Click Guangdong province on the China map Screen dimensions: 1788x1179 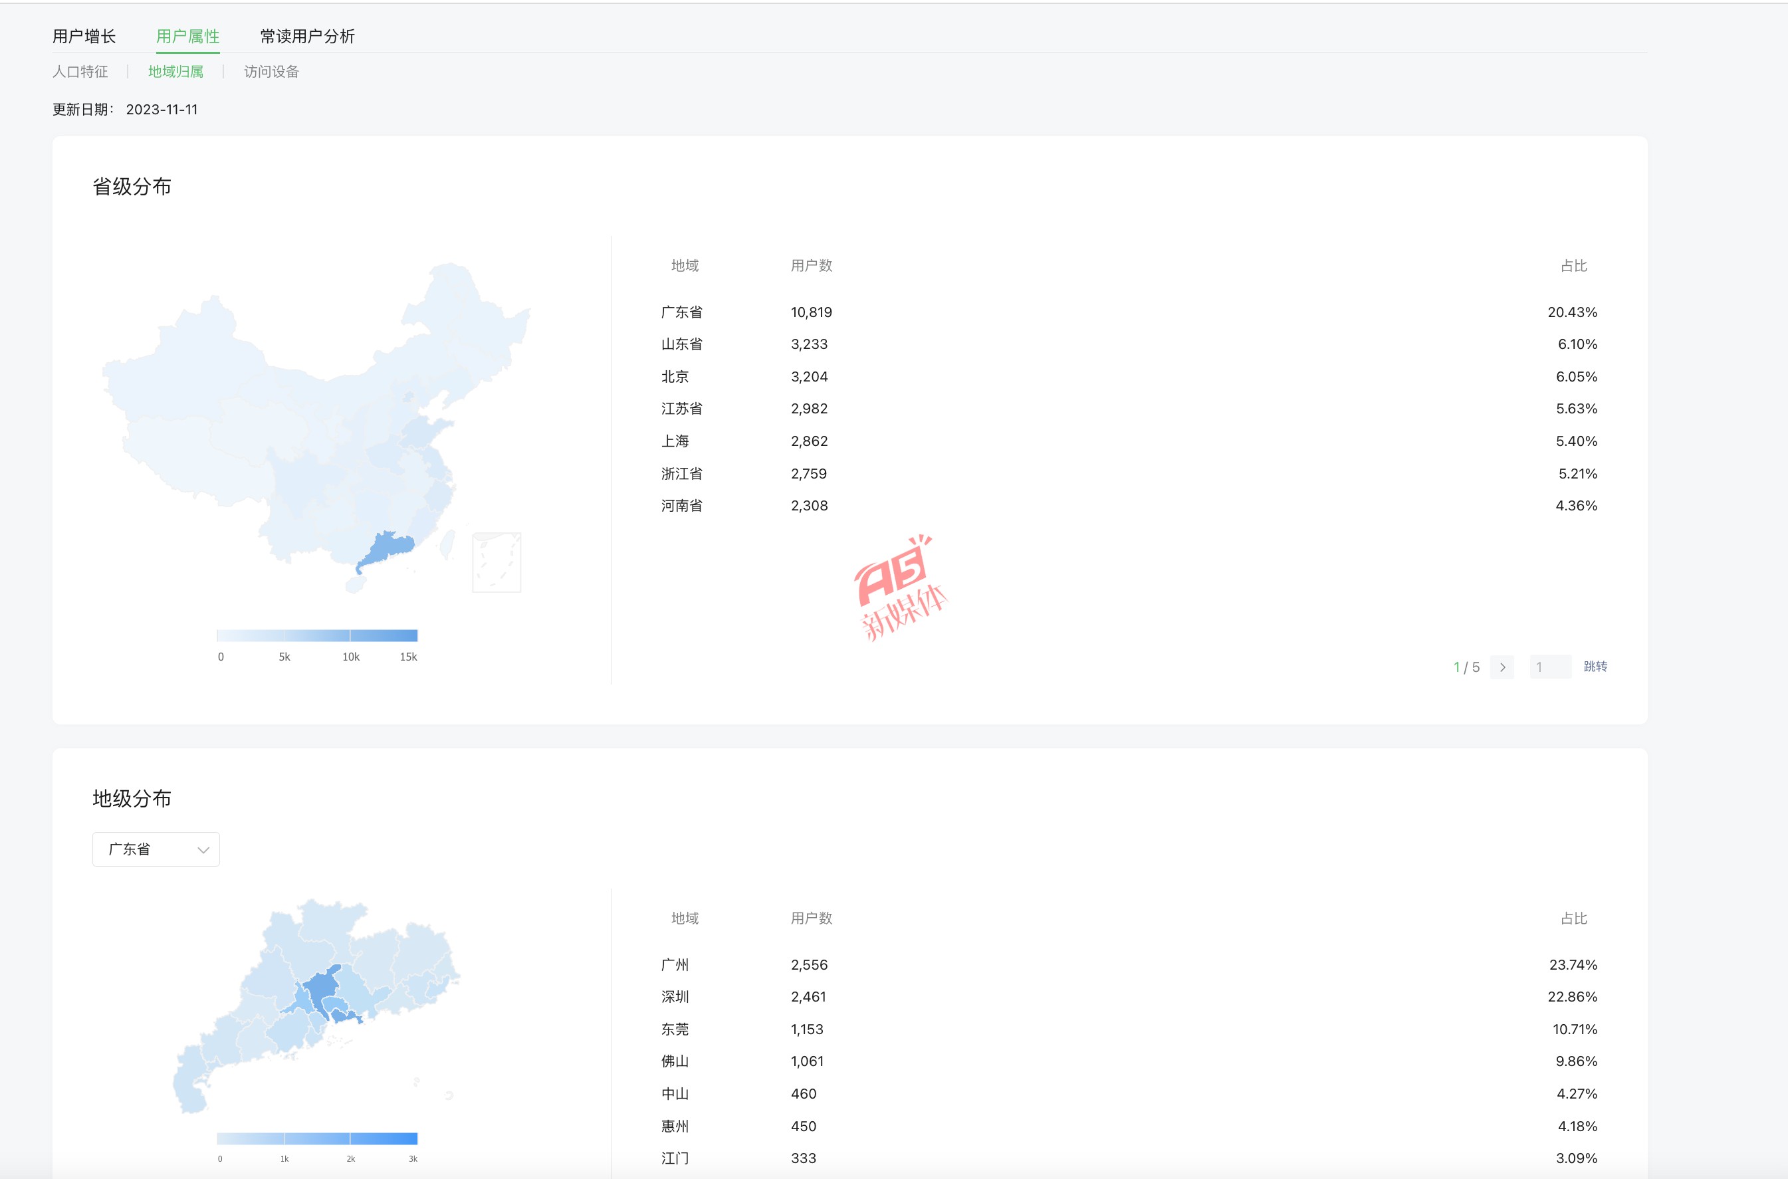[x=389, y=550]
